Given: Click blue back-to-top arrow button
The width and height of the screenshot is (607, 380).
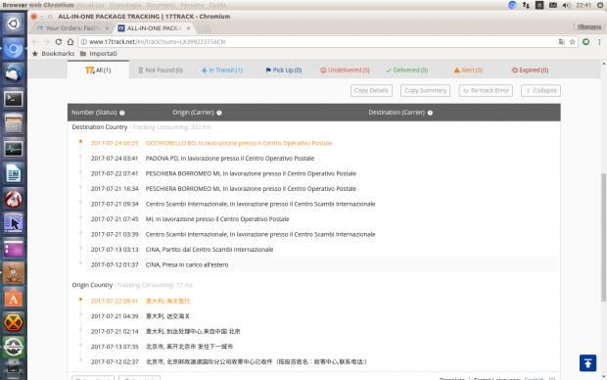Looking at the screenshot, I should [x=587, y=363].
